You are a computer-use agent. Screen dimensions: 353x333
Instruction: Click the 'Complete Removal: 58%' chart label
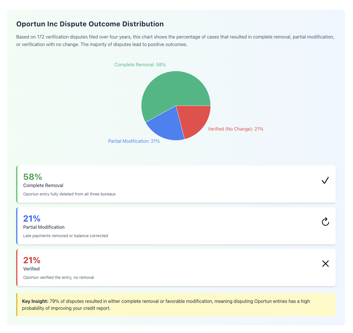pyautogui.click(x=140, y=65)
